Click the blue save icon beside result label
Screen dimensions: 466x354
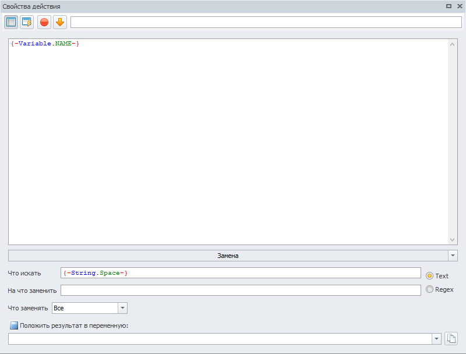click(13, 325)
